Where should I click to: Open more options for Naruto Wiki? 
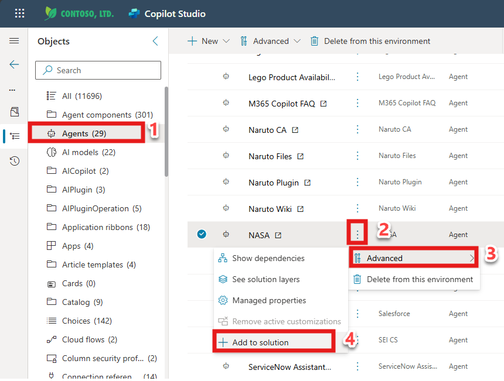(x=357, y=208)
